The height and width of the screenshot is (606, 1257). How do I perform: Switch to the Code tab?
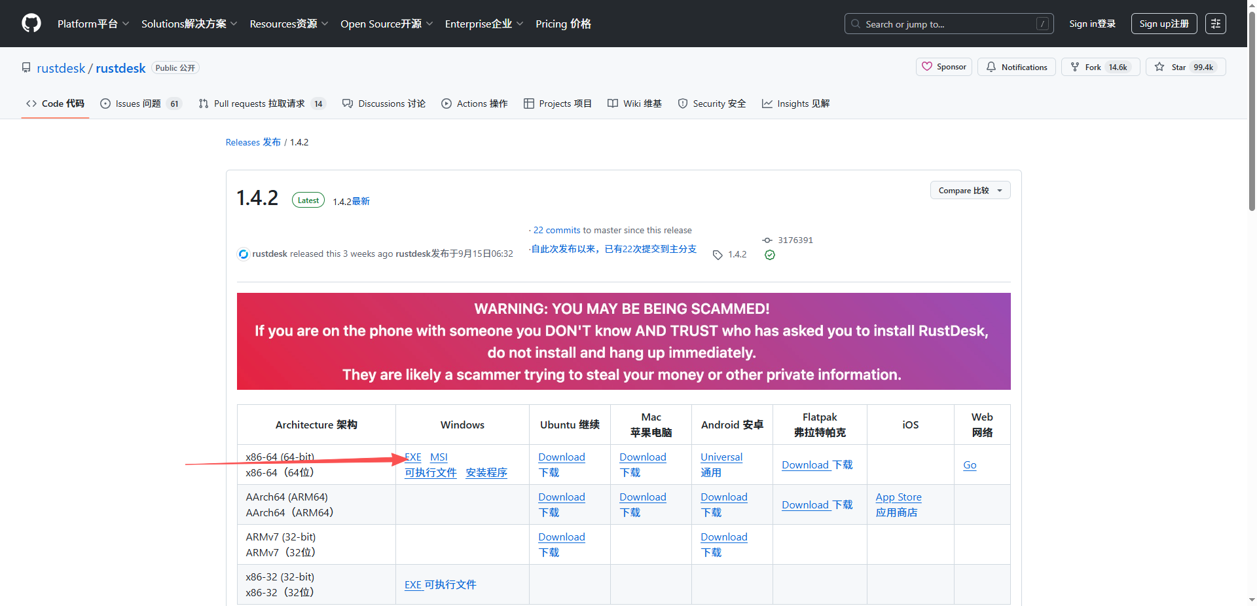55,104
